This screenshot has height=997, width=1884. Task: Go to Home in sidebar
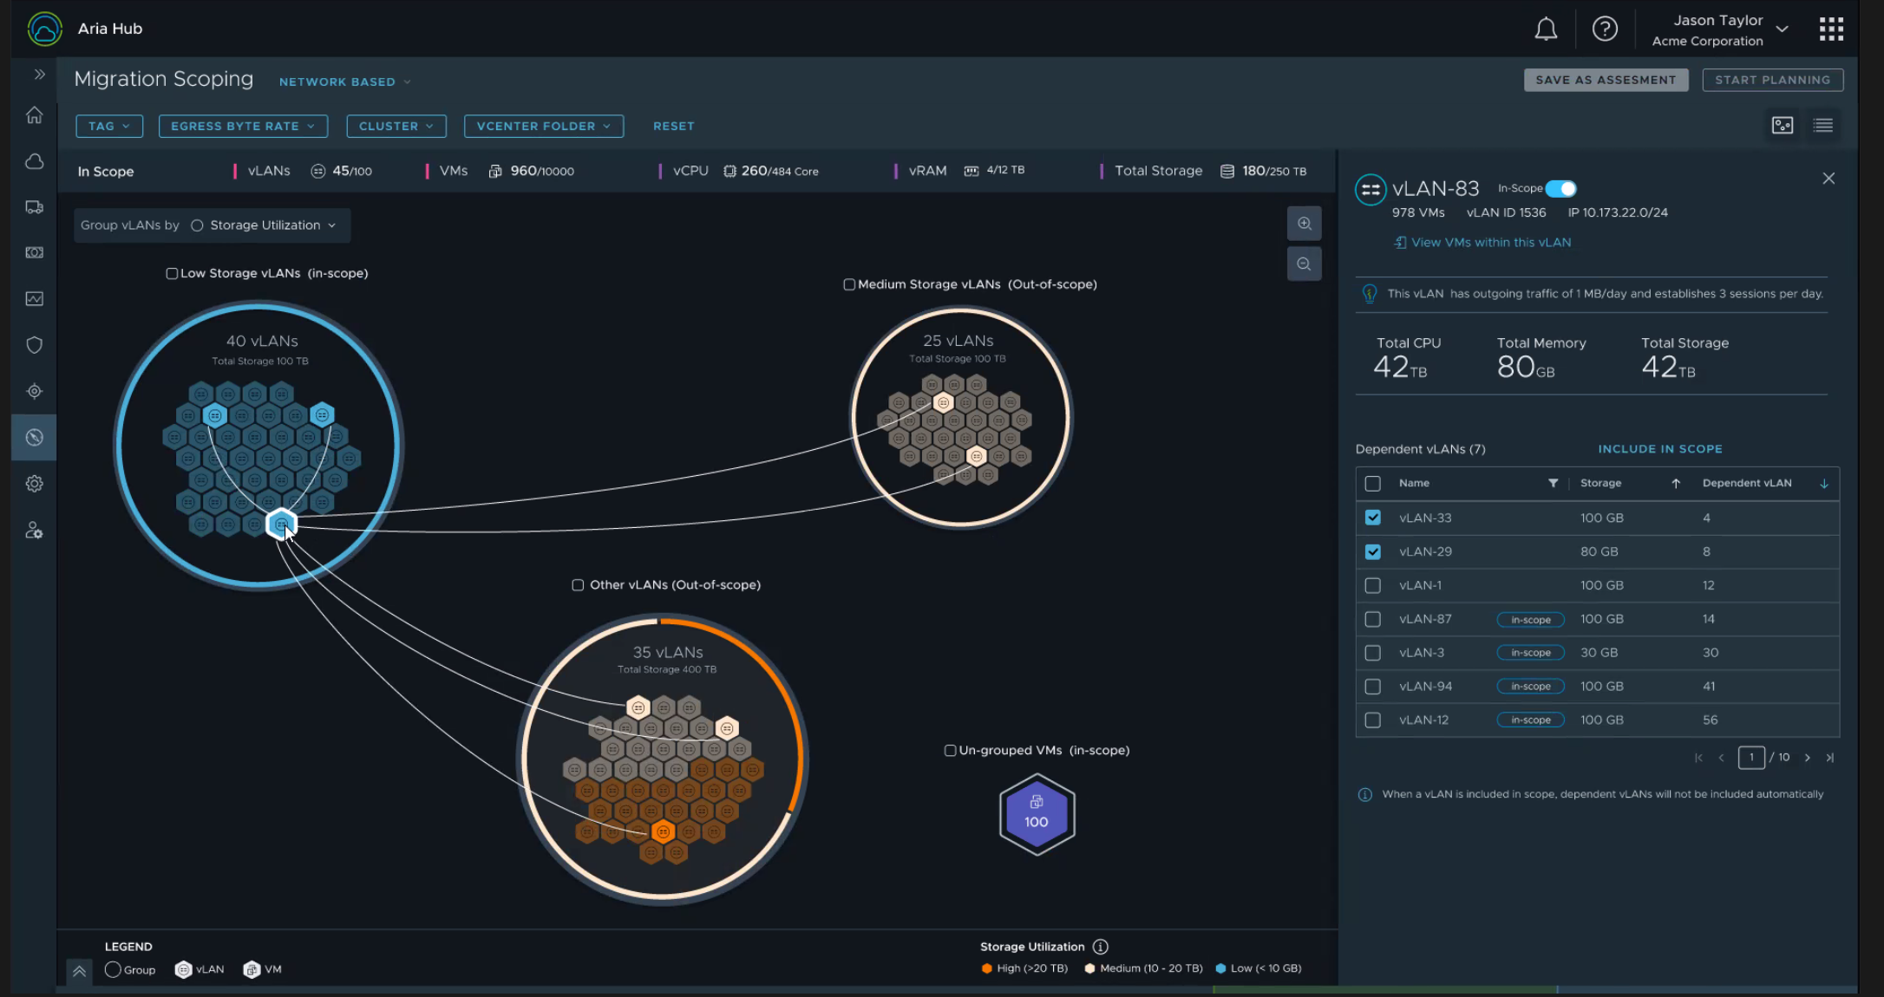[x=35, y=115]
